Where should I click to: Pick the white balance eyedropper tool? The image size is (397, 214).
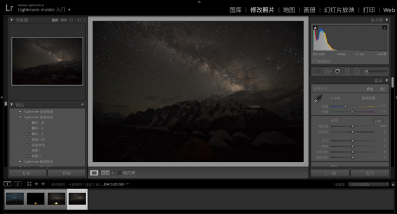[318, 99]
